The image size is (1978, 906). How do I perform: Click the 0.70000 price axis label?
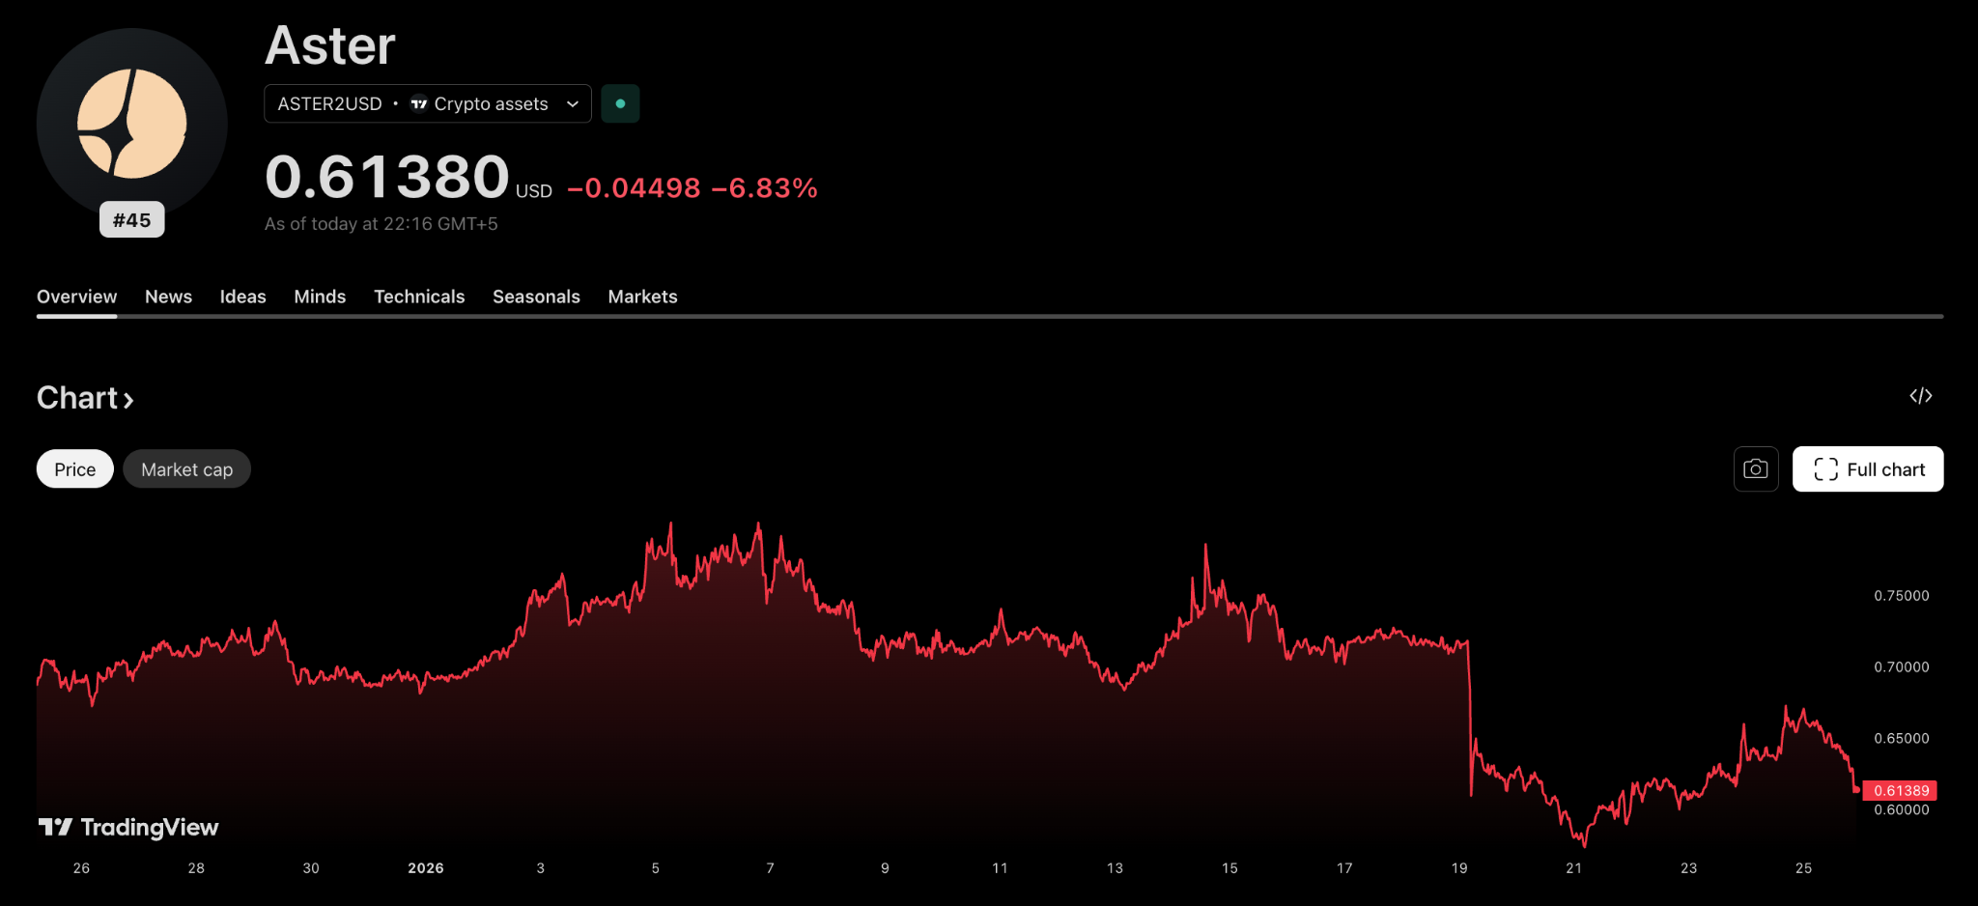point(1902,667)
